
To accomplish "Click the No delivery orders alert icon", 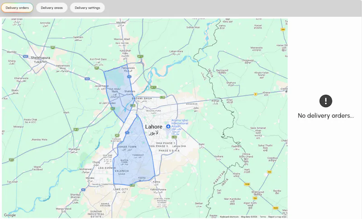I will tap(326, 101).
